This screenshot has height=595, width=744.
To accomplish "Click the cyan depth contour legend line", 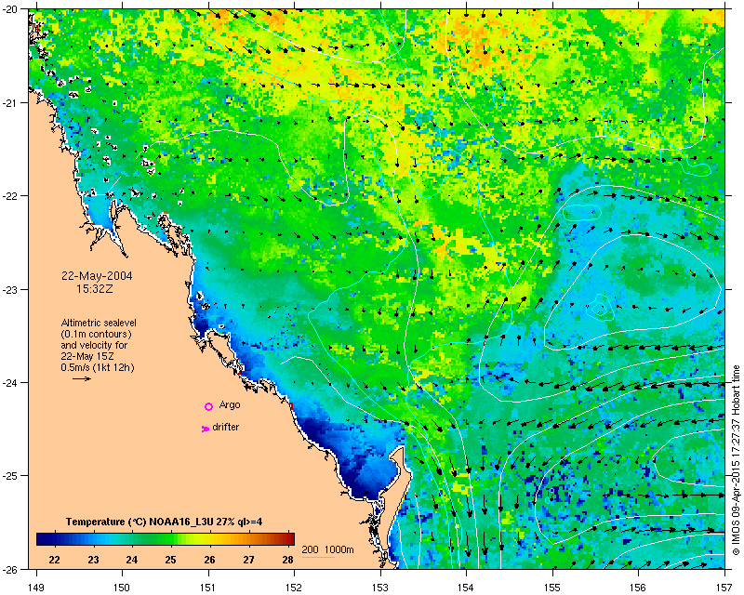I will pyautogui.click(x=318, y=557).
